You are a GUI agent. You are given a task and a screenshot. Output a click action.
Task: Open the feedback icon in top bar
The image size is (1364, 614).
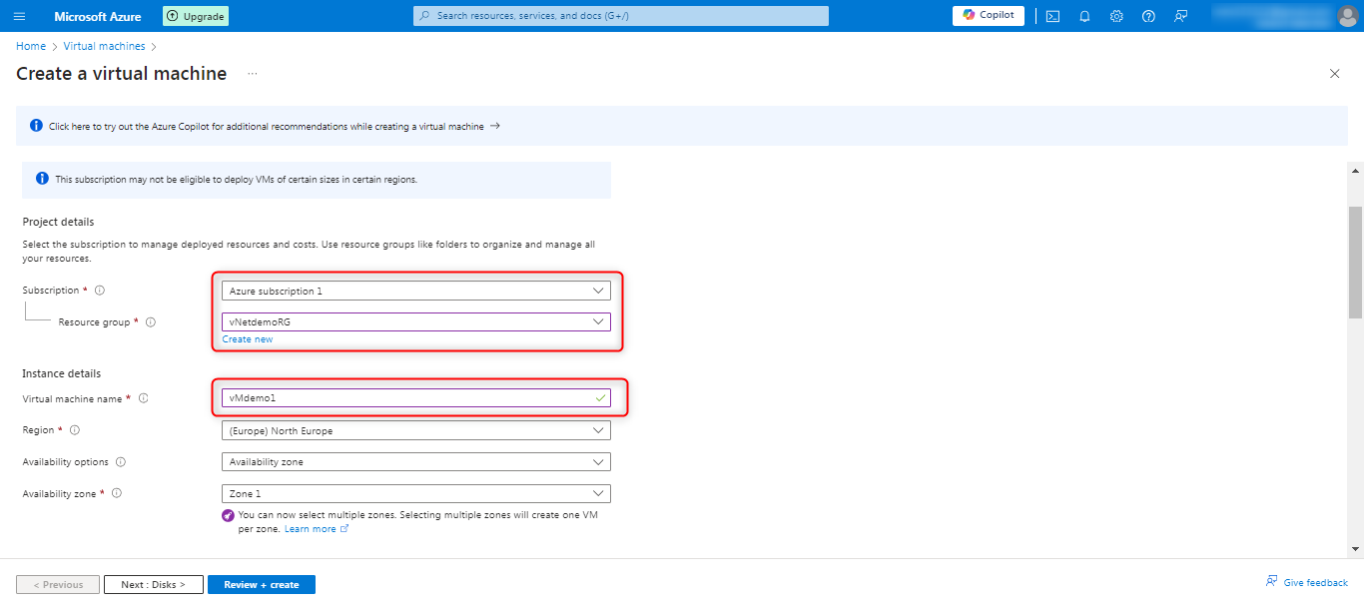coord(1180,16)
